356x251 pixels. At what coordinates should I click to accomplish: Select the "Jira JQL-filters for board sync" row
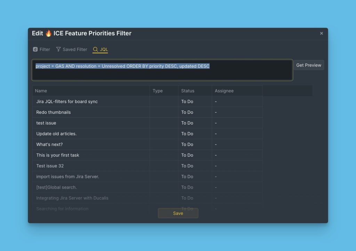point(67,101)
